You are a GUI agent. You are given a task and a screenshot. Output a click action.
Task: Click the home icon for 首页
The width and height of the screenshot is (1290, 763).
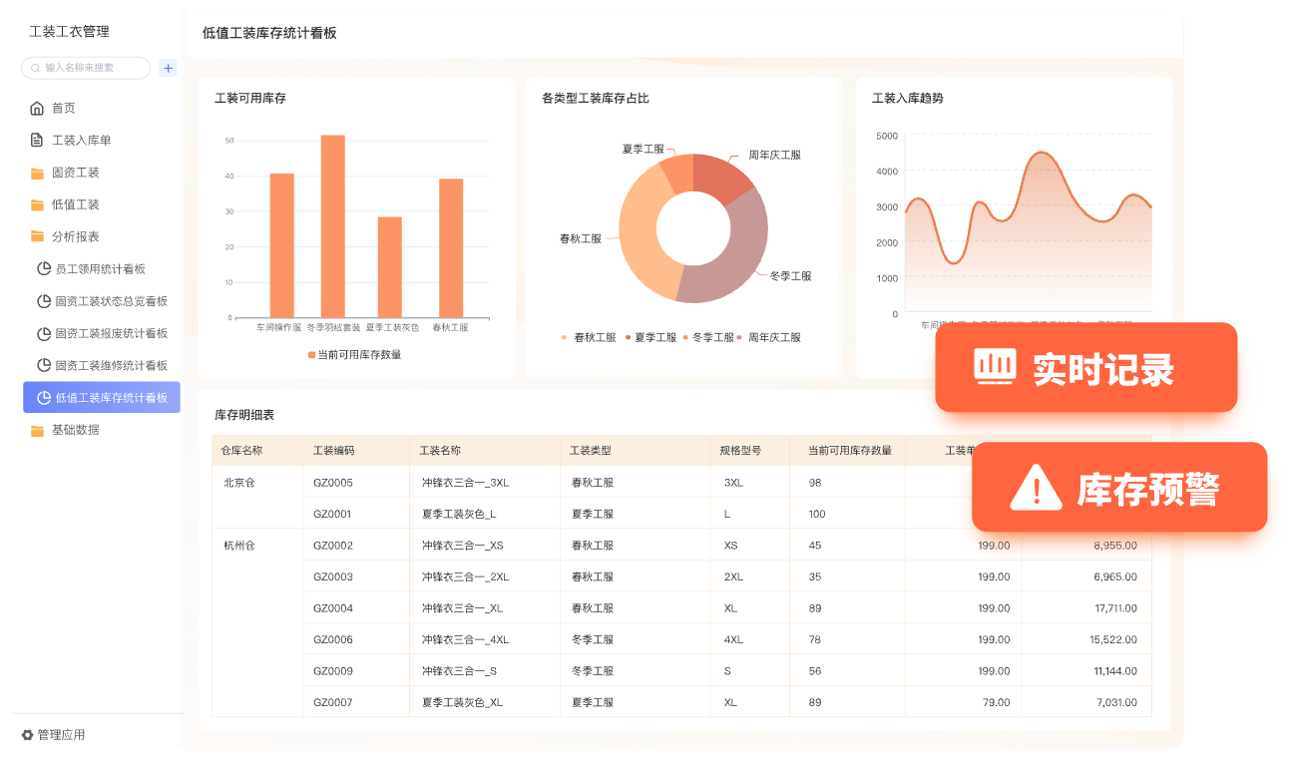pos(37,109)
